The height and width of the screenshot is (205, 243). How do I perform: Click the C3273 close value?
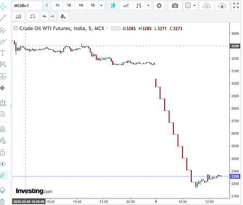[176, 28]
